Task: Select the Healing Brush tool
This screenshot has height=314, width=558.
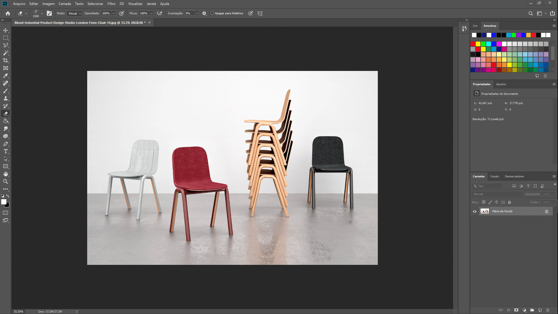Action: tap(6, 83)
